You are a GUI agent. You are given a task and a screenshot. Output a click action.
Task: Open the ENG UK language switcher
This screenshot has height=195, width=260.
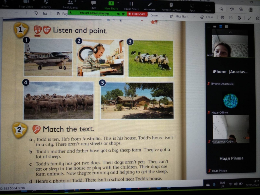pyautogui.click(x=222, y=184)
